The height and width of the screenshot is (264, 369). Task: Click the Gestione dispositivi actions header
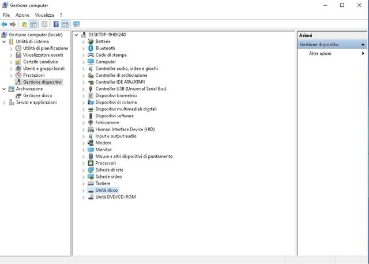click(332, 44)
